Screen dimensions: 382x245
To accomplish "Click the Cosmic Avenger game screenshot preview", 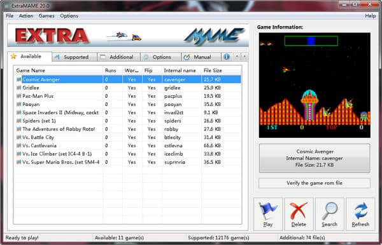I will (x=315, y=85).
